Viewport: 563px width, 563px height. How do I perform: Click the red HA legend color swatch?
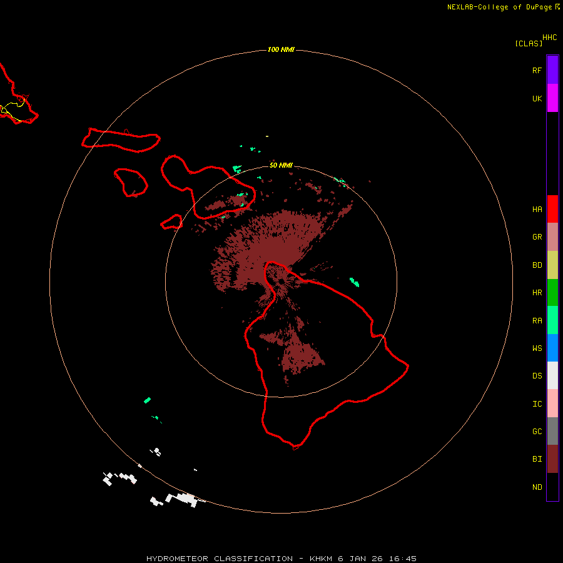coord(552,209)
